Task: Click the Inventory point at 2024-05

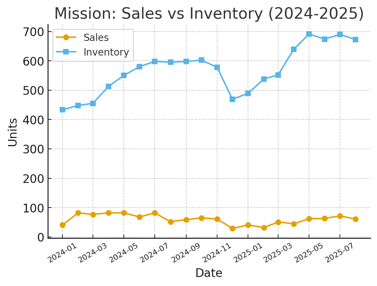Action: coord(124,75)
